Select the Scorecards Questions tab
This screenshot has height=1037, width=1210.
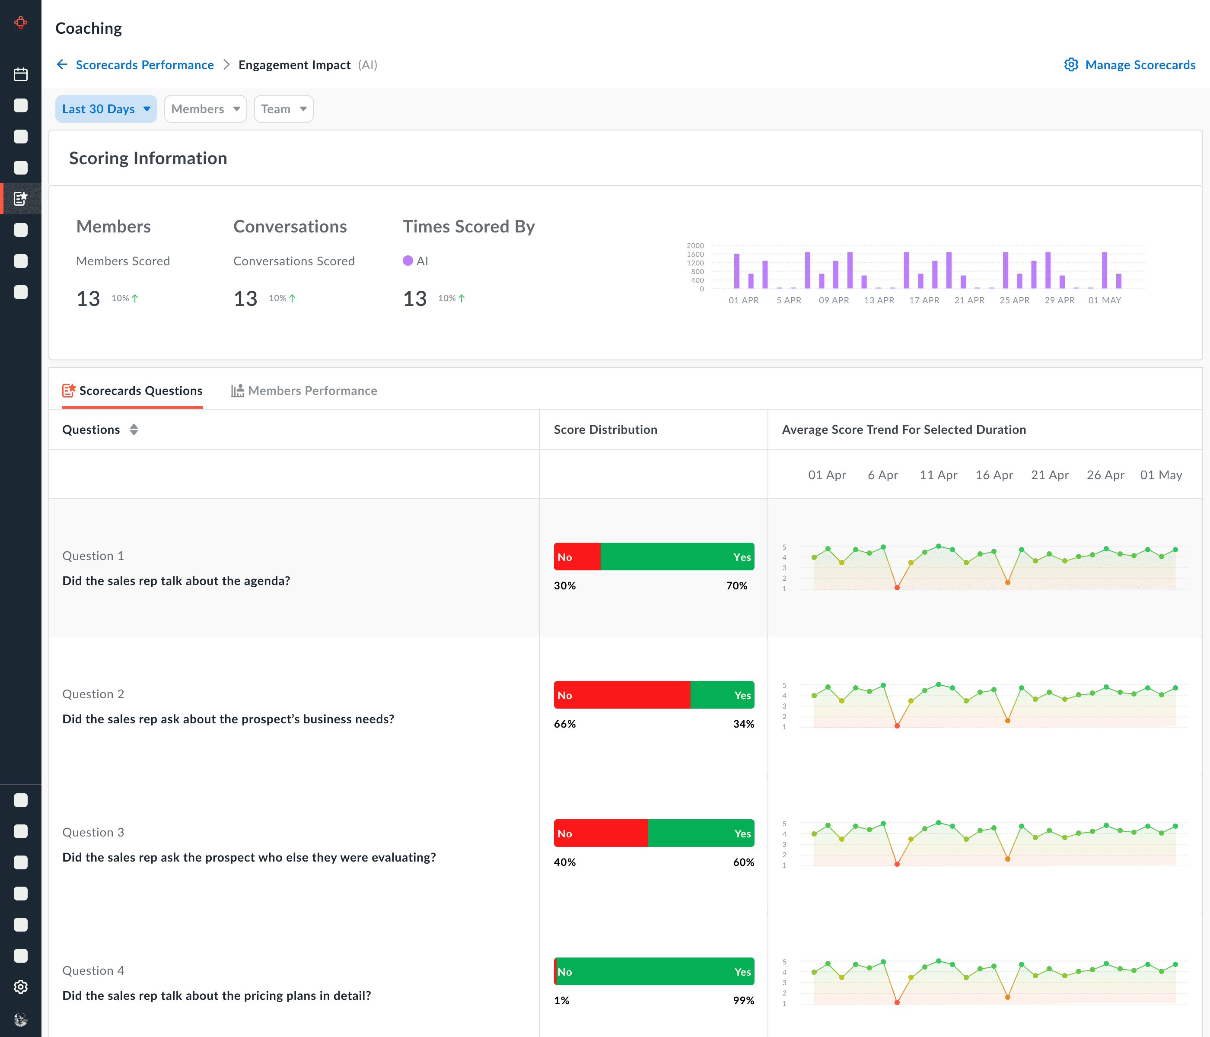pyautogui.click(x=140, y=391)
